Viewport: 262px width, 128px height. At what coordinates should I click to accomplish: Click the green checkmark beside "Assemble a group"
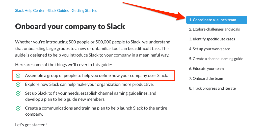(x=18, y=76)
